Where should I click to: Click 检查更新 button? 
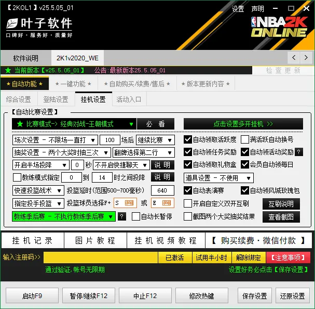283,71
